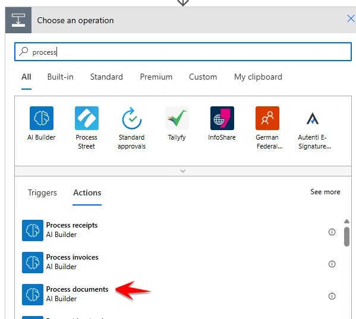Show info for Process receipts action
The height and width of the screenshot is (319, 356).
[332, 232]
